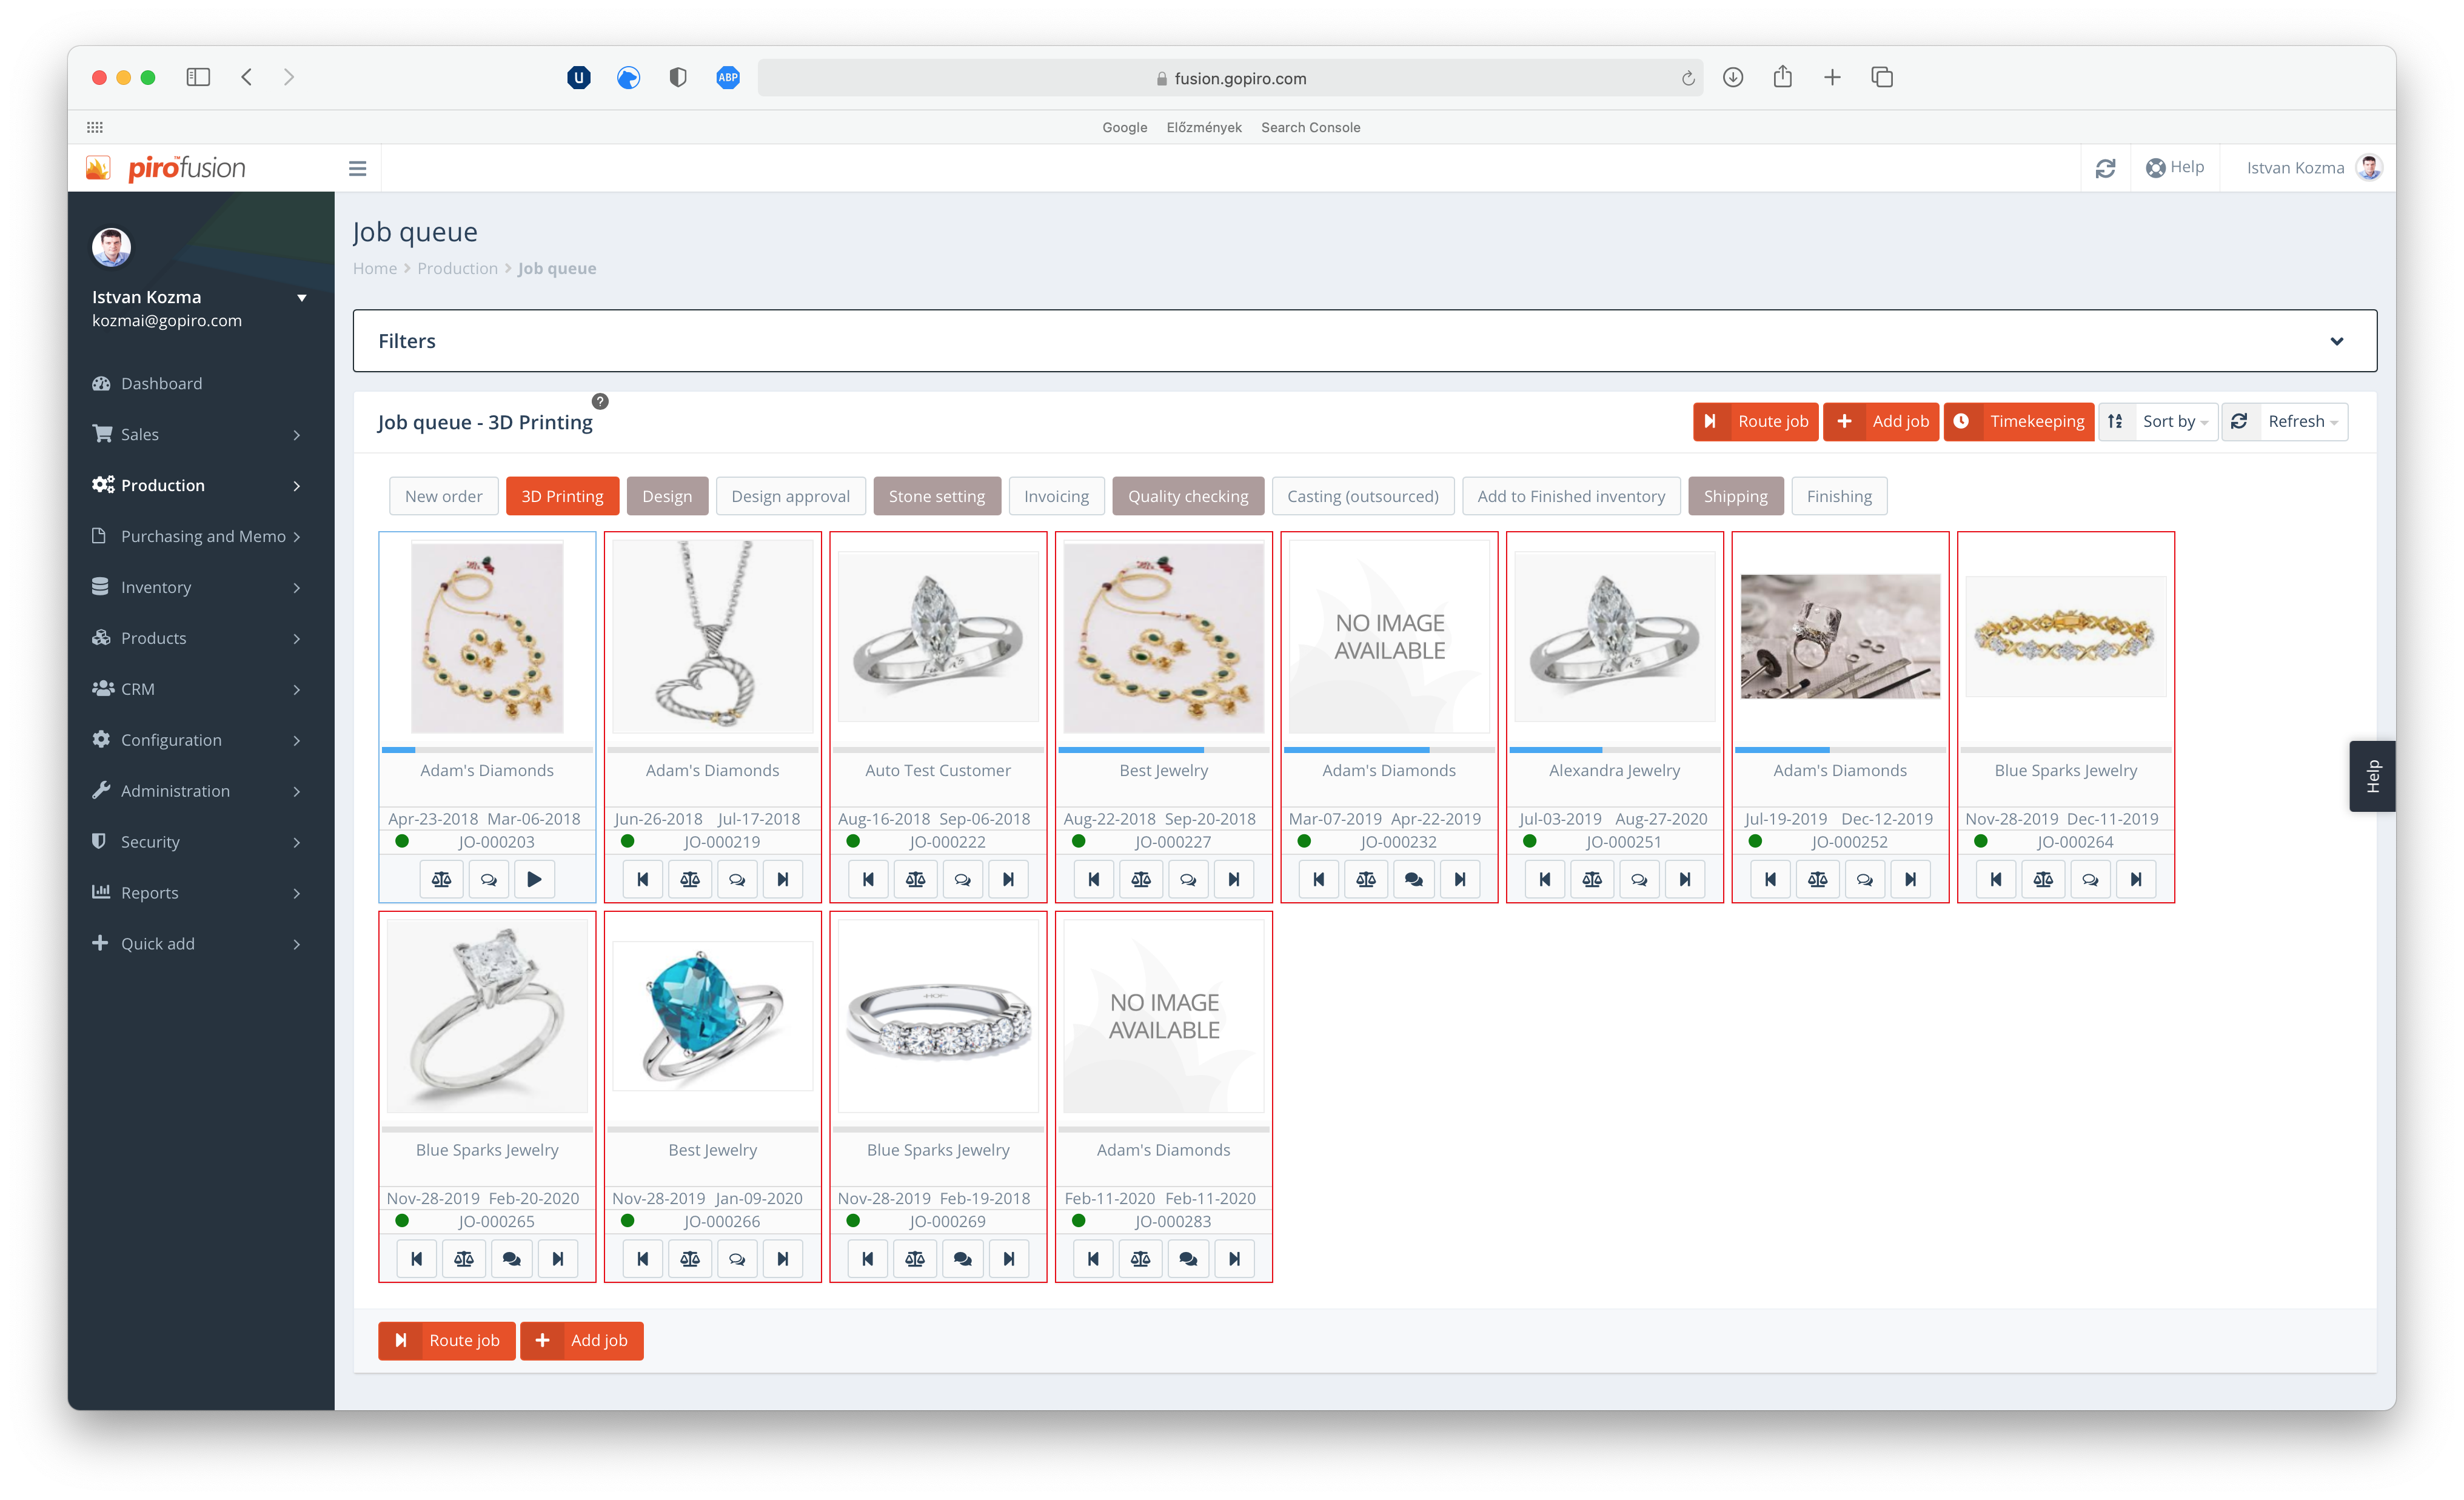Start the timer on job JO-000203
The width and height of the screenshot is (2464, 1500).
tap(535, 878)
